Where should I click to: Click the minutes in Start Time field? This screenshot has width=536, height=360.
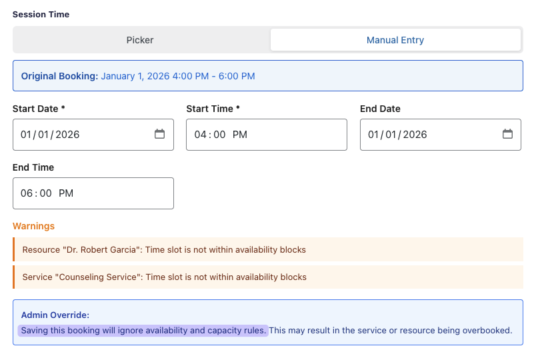[x=217, y=135]
